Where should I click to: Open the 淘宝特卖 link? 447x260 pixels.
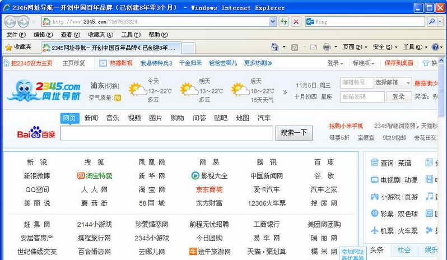coord(95,176)
